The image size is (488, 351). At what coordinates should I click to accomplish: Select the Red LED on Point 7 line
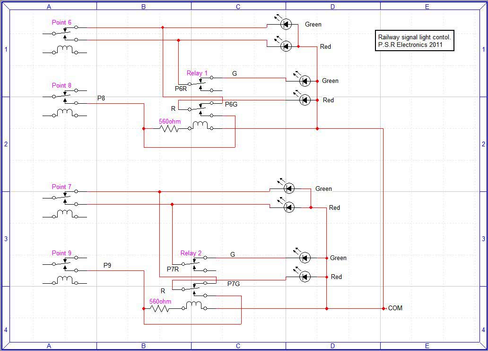point(289,207)
